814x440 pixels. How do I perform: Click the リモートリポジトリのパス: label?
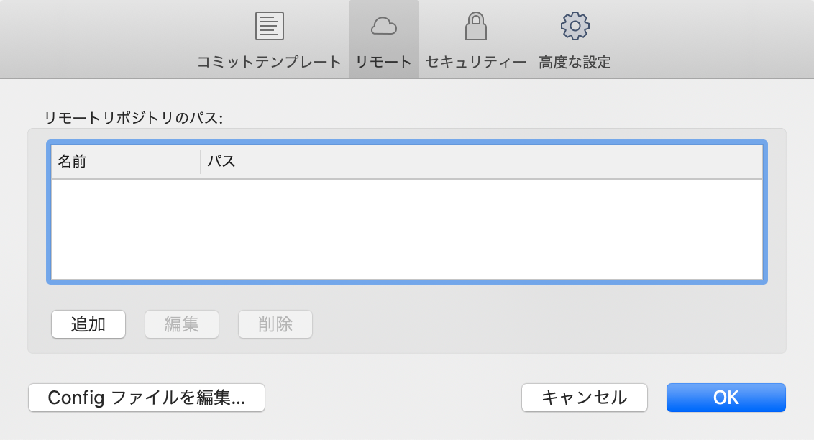[134, 119]
